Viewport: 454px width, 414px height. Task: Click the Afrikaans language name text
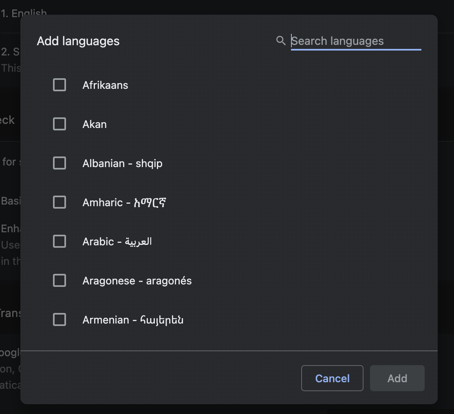pyautogui.click(x=105, y=85)
